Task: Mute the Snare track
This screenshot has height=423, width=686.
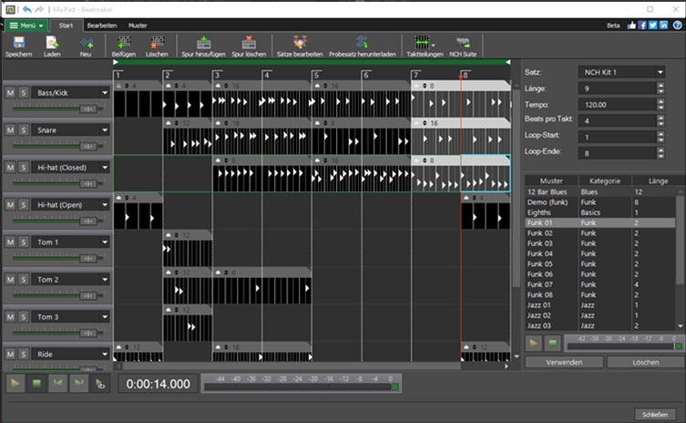Action: 11,130
